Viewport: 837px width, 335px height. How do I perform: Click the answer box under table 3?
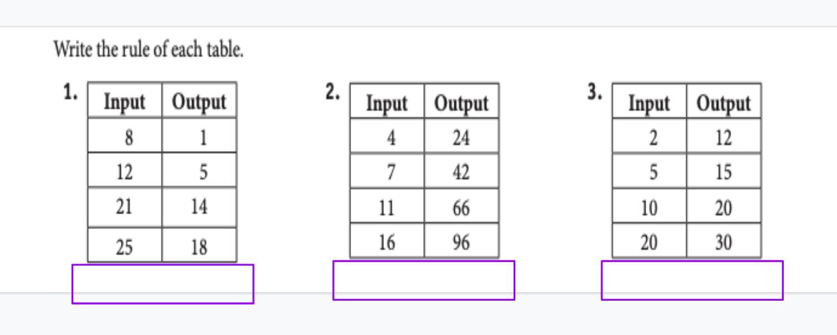pyautogui.click(x=692, y=281)
